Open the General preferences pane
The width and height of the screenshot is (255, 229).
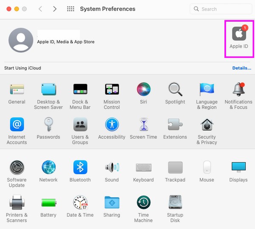(x=17, y=89)
